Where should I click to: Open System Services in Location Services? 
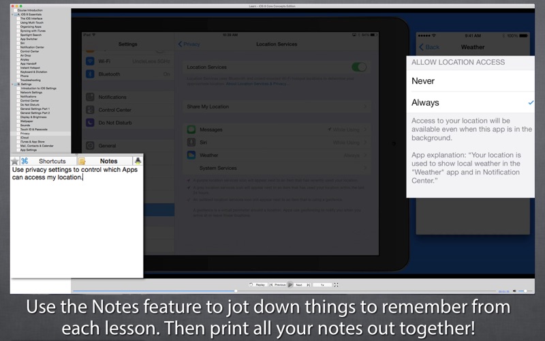pyautogui.click(x=277, y=168)
